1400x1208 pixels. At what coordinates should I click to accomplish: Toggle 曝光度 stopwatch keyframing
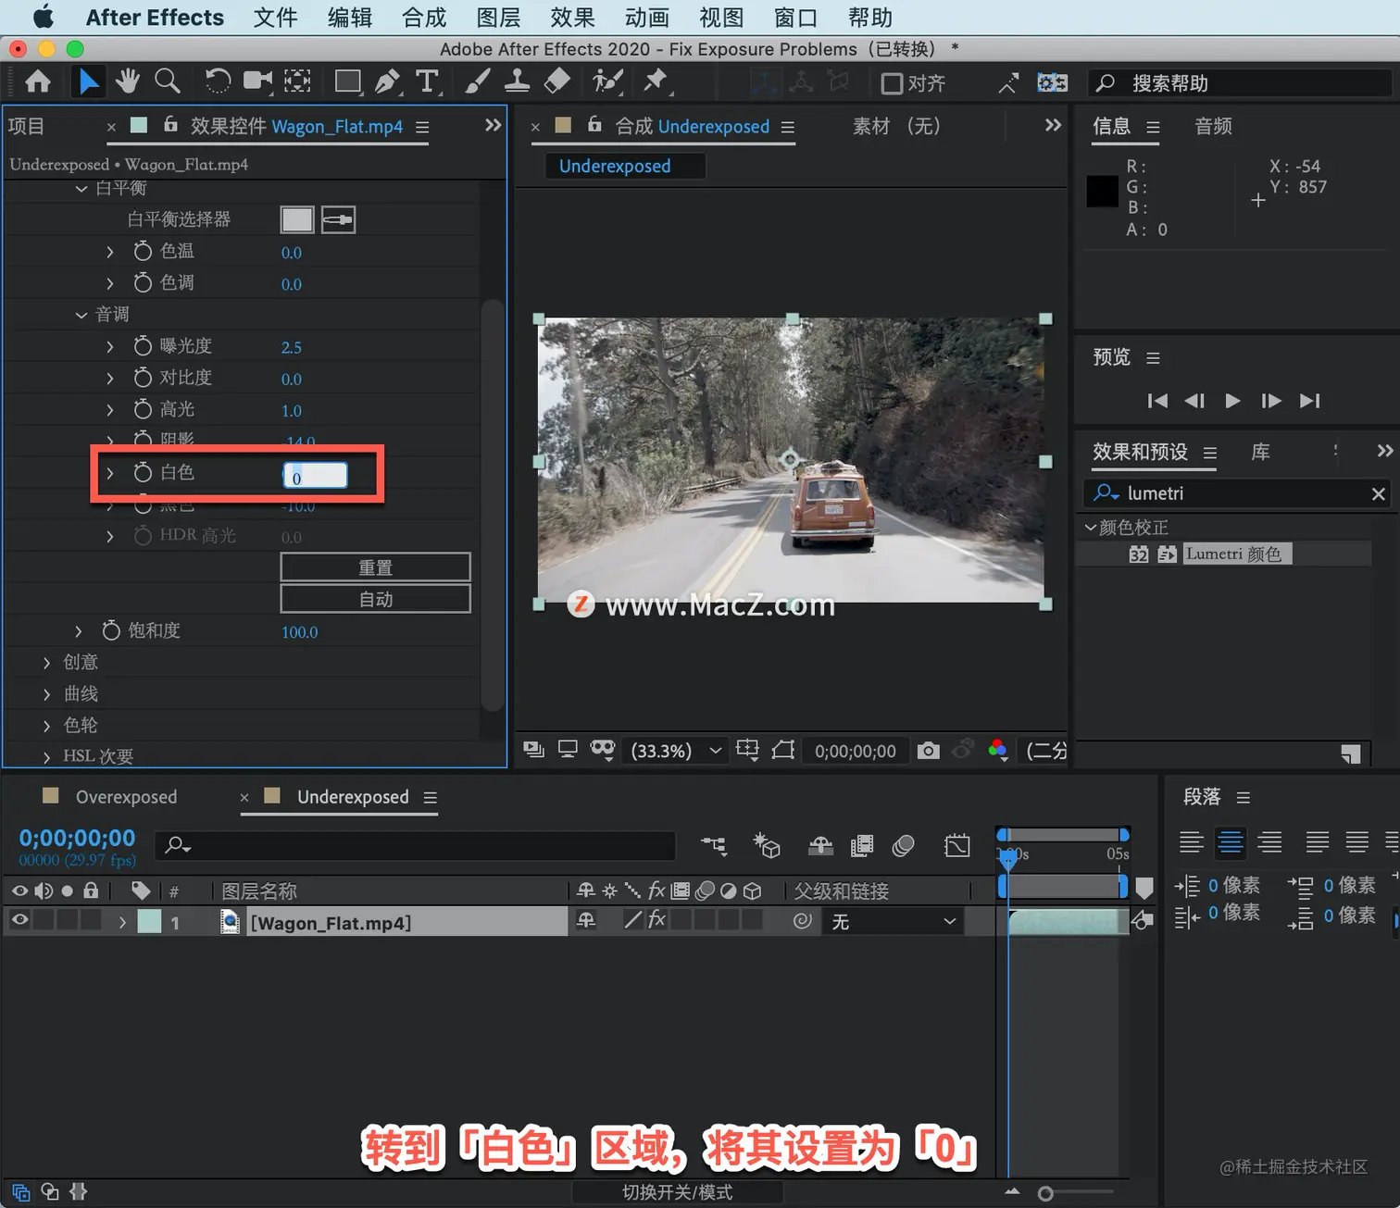point(143,346)
